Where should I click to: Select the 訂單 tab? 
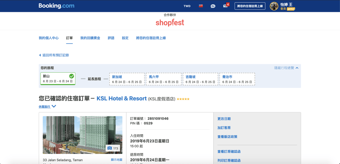click(69, 38)
